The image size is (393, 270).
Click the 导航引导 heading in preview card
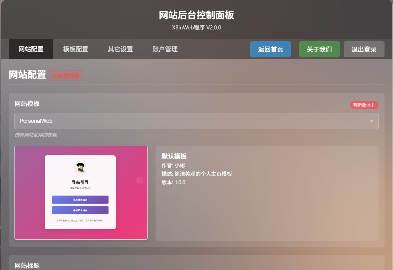[x=80, y=182]
